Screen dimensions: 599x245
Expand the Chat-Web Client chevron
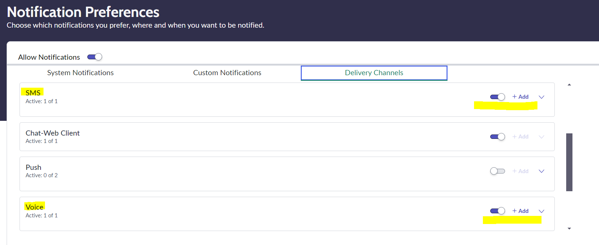[x=541, y=137]
